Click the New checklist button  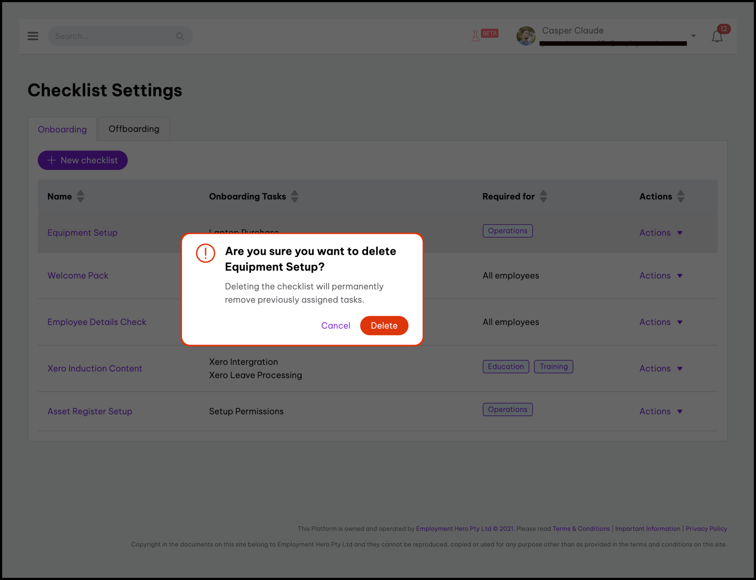tap(82, 160)
